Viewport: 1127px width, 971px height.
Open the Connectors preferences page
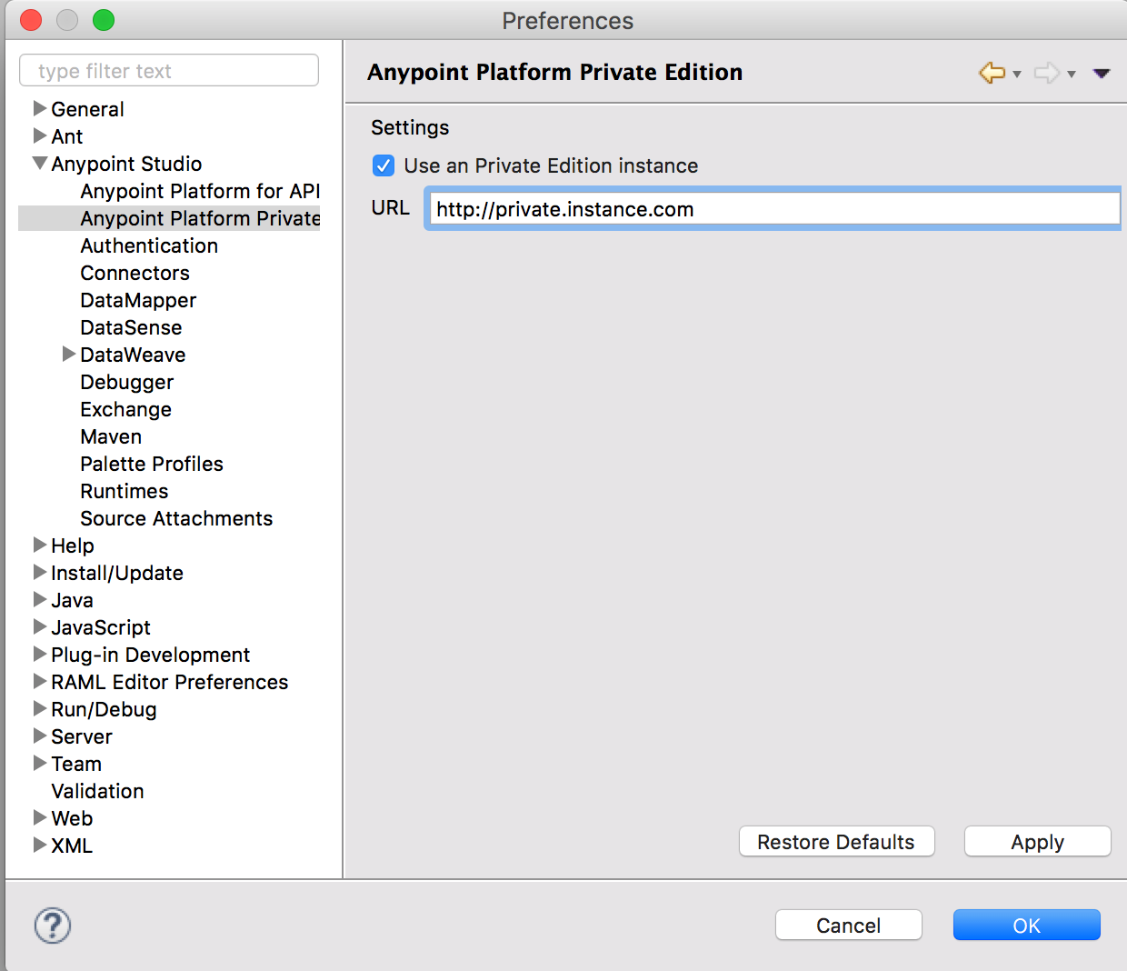pyautogui.click(x=135, y=273)
